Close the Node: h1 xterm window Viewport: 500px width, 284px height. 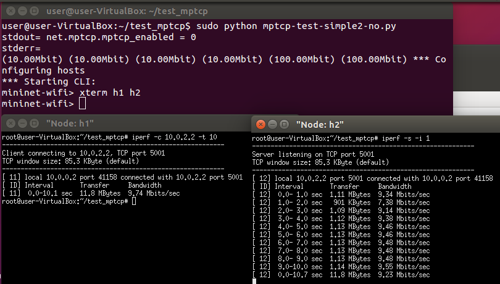point(11,123)
